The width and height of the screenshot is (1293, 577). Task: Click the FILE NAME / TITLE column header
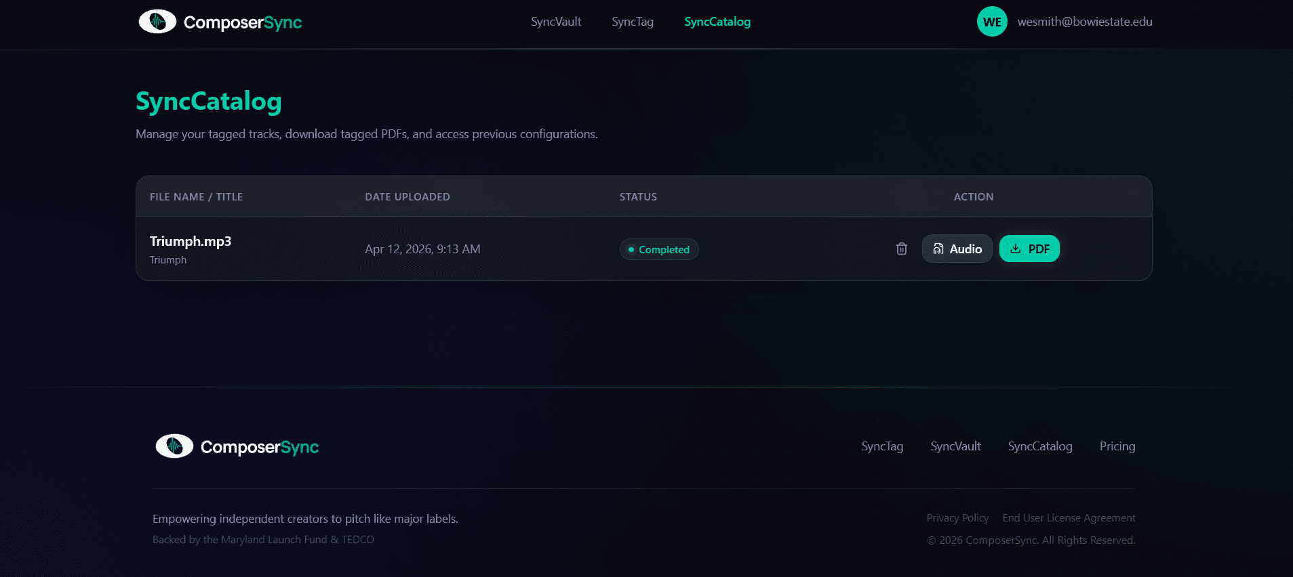click(x=196, y=197)
